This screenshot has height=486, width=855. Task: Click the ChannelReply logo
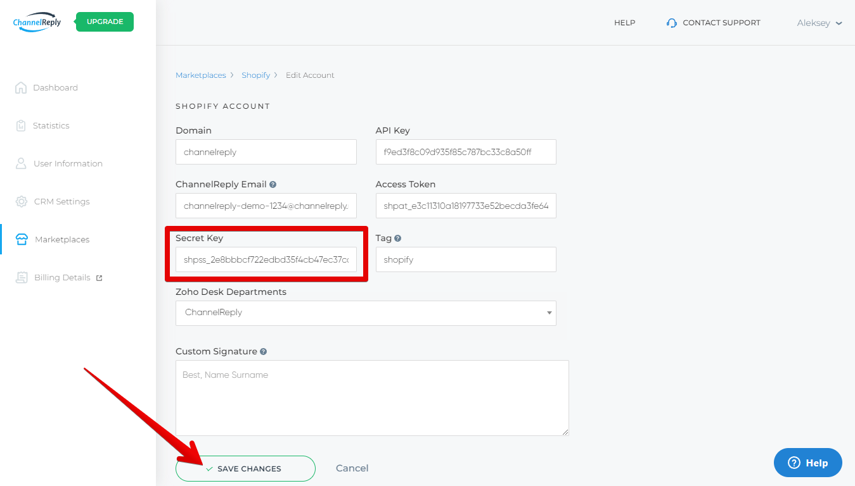coord(37,22)
